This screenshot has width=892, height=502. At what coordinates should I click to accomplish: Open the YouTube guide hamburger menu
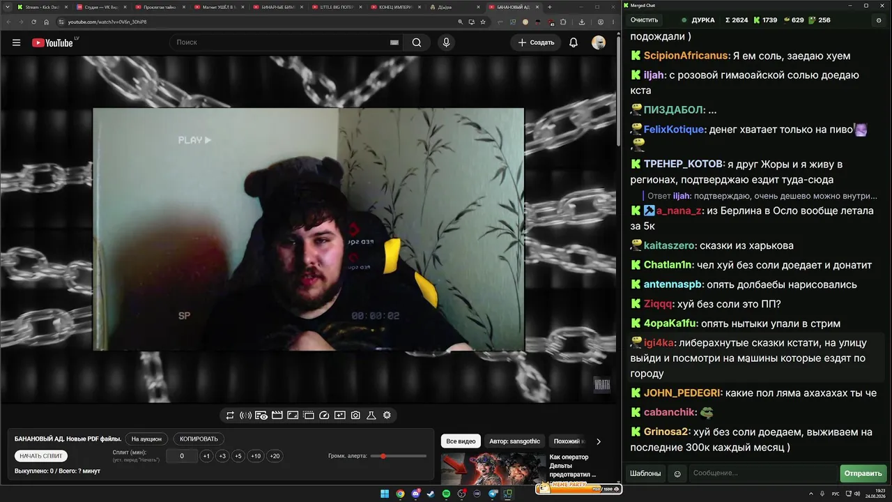tap(16, 43)
